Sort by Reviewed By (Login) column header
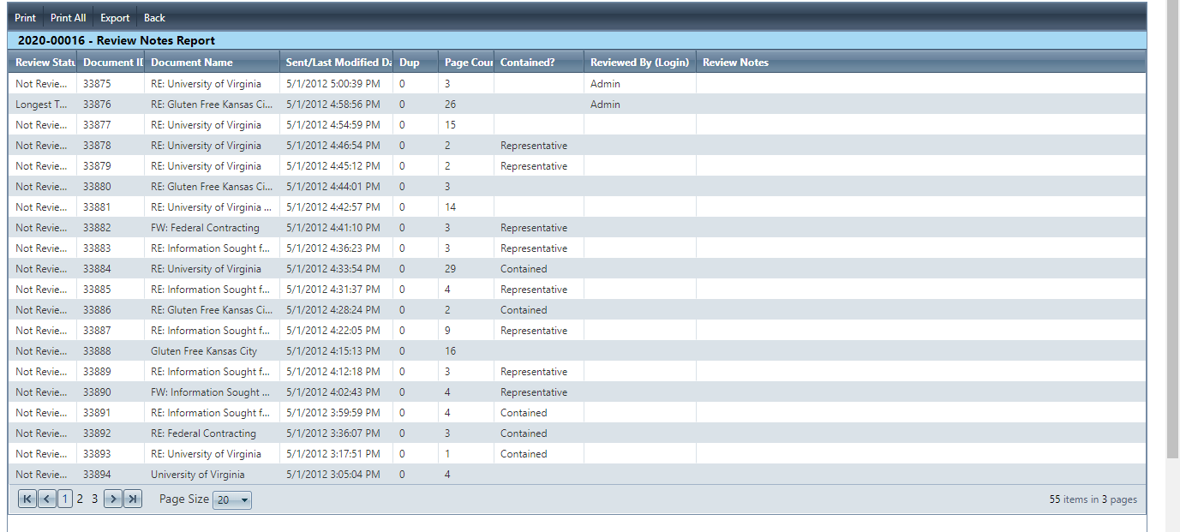Image resolution: width=1180 pixels, height=532 pixels. pyautogui.click(x=639, y=63)
